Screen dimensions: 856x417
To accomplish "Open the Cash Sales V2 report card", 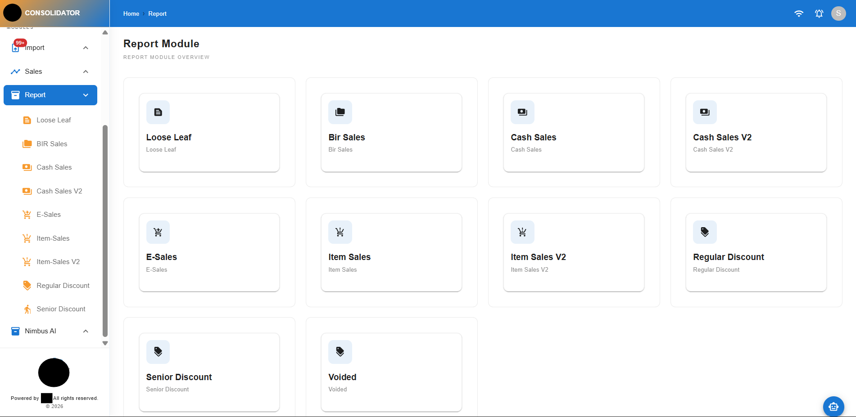I will 756,132.
